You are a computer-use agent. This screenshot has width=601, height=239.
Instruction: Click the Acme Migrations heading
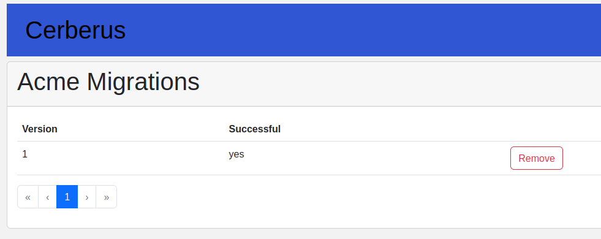pyautogui.click(x=108, y=82)
